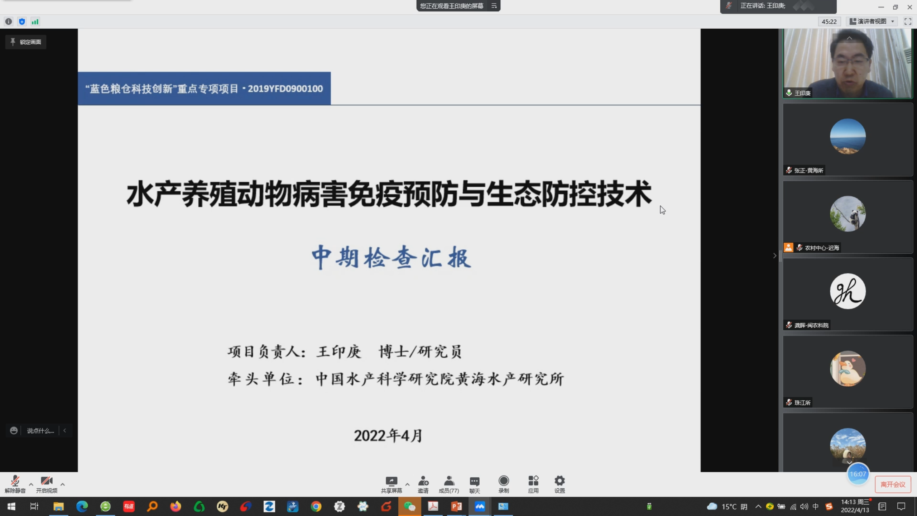This screenshot has width=917, height=516.
Task: Expand the video options arrow
Action: click(x=63, y=484)
